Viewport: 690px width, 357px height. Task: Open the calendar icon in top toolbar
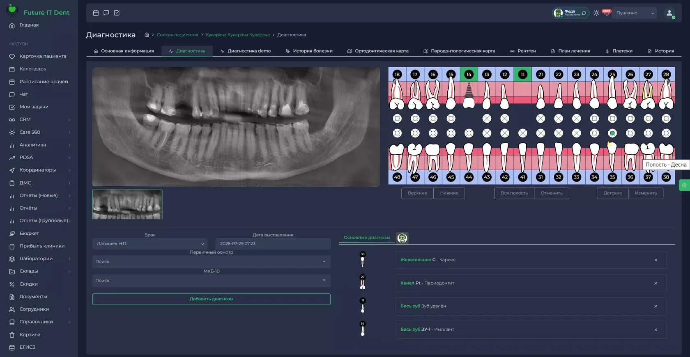coord(96,13)
